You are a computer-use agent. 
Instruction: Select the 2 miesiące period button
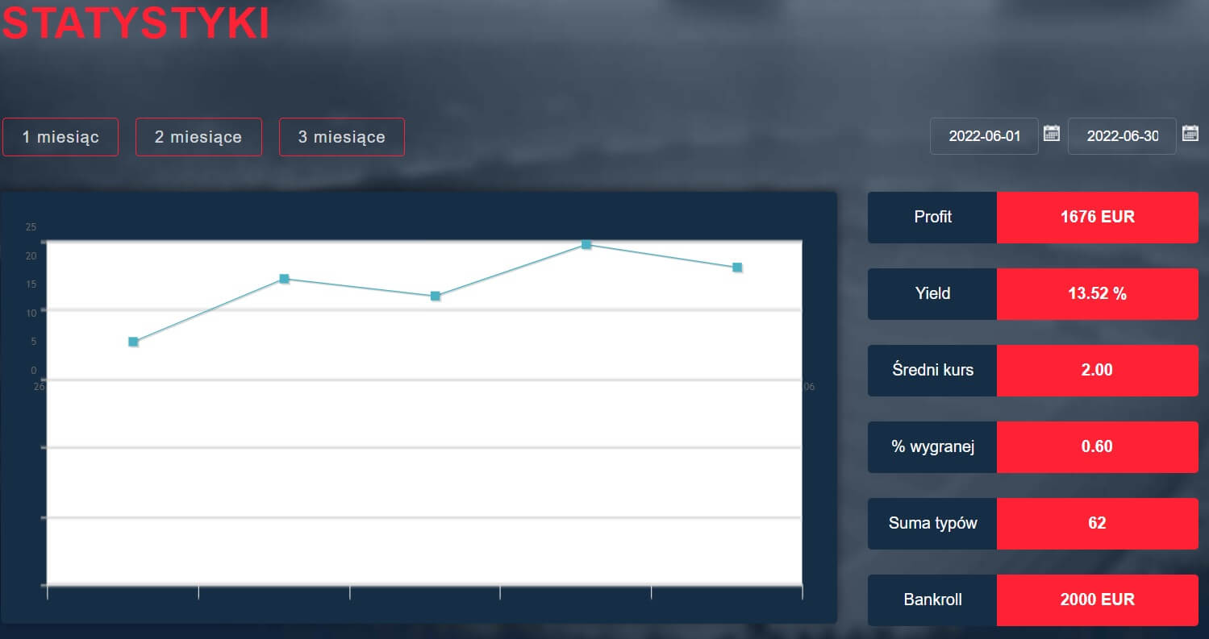[198, 137]
